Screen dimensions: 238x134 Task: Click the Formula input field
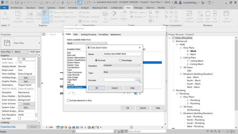point(119,80)
